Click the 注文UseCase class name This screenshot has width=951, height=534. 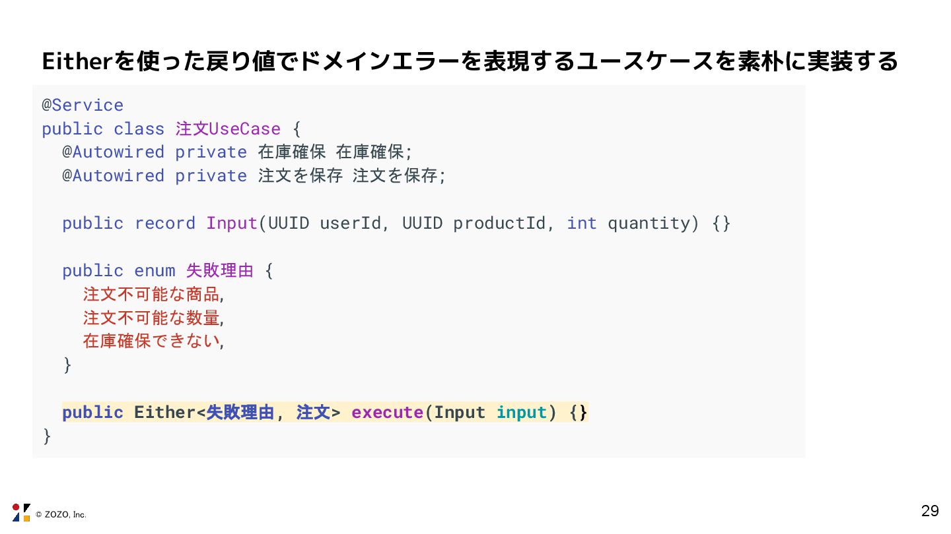(228, 129)
